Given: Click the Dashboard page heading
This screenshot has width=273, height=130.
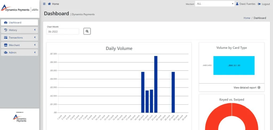Looking at the screenshot, I should [x=57, y=13].
